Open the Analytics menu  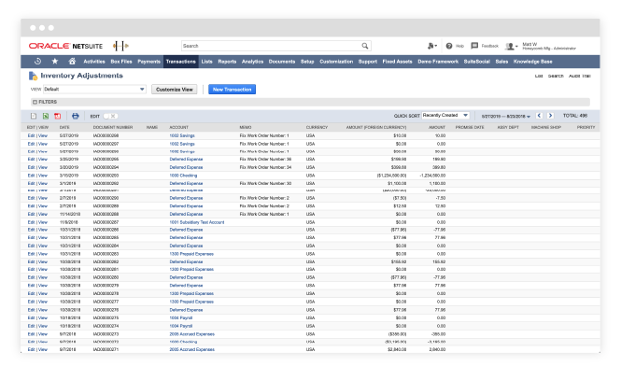(x=252, y=62)
